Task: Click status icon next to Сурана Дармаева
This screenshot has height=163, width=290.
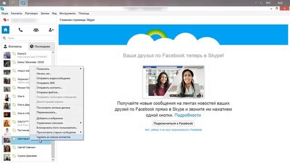Action: point(14,156)
